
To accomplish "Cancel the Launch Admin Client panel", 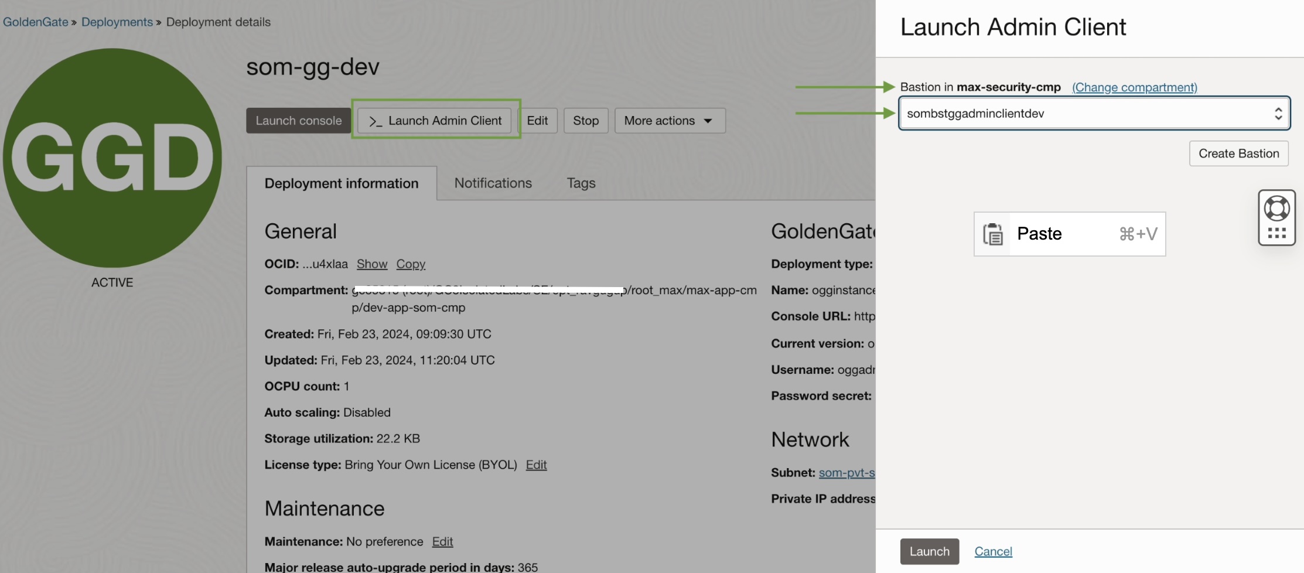I will pyautogui.click(x=994, y=551).
